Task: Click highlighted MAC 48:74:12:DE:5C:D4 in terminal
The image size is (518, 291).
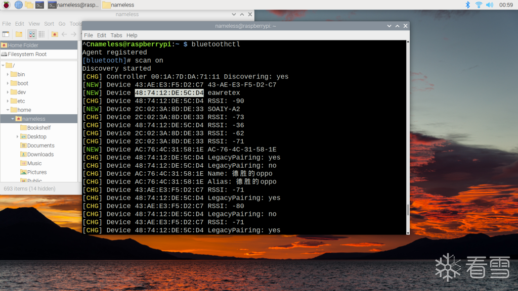Action: tap(169, 93)
